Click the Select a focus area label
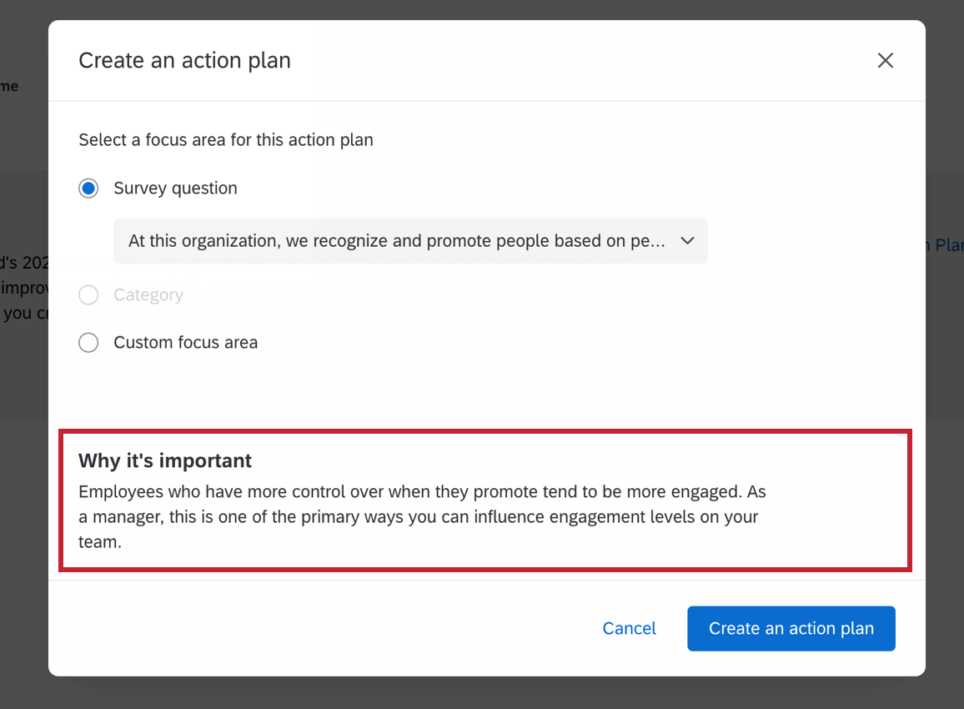The height and width of the screenshot is (709, 964). (225, 139)
